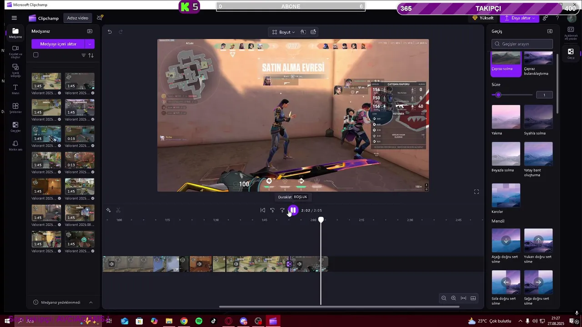The height and width of the screenshot is (327, 582).
Task: Enter fullscreen preview mode
Action: [477, 192]
